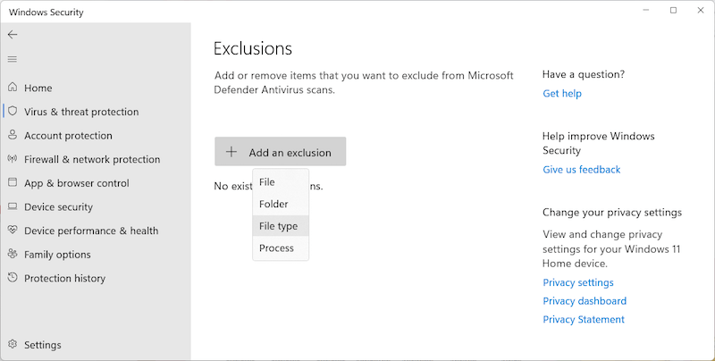Click the Exclusions page heading

click(253, 48)
